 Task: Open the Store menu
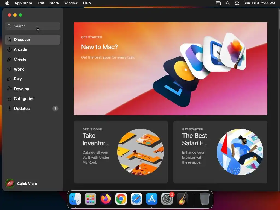tap(54, 3)
